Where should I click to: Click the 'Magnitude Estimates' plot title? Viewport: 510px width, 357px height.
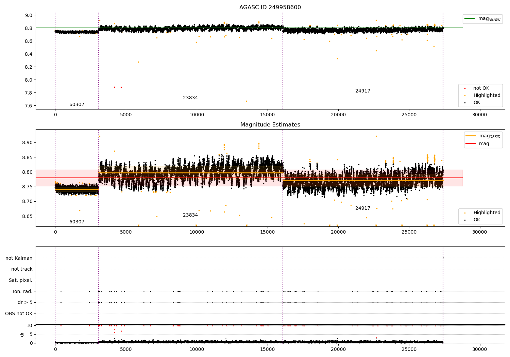pos(270,125)
